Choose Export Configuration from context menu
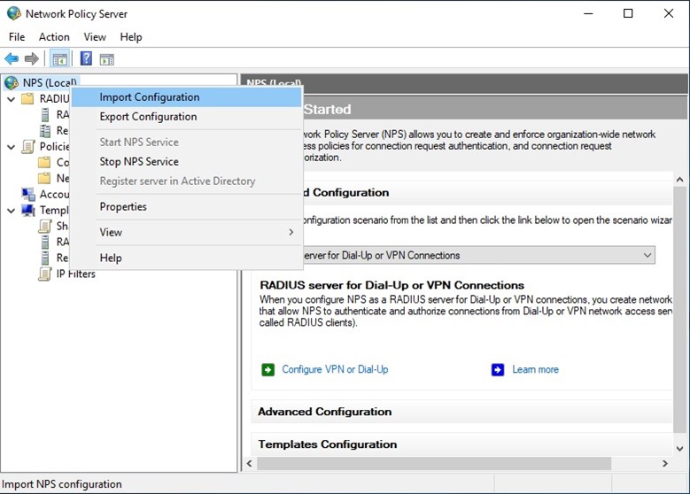690x494 pixels. 187,117
